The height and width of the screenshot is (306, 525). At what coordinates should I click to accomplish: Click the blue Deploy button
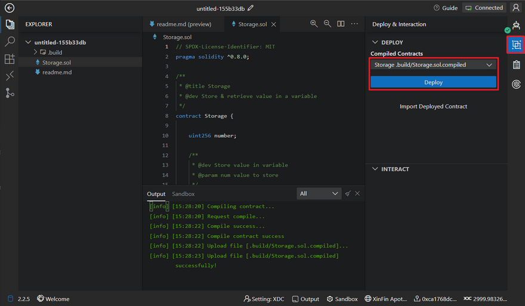coord(433,82)
